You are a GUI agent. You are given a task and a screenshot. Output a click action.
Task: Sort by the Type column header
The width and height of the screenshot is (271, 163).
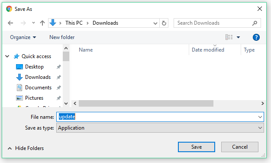249,50
